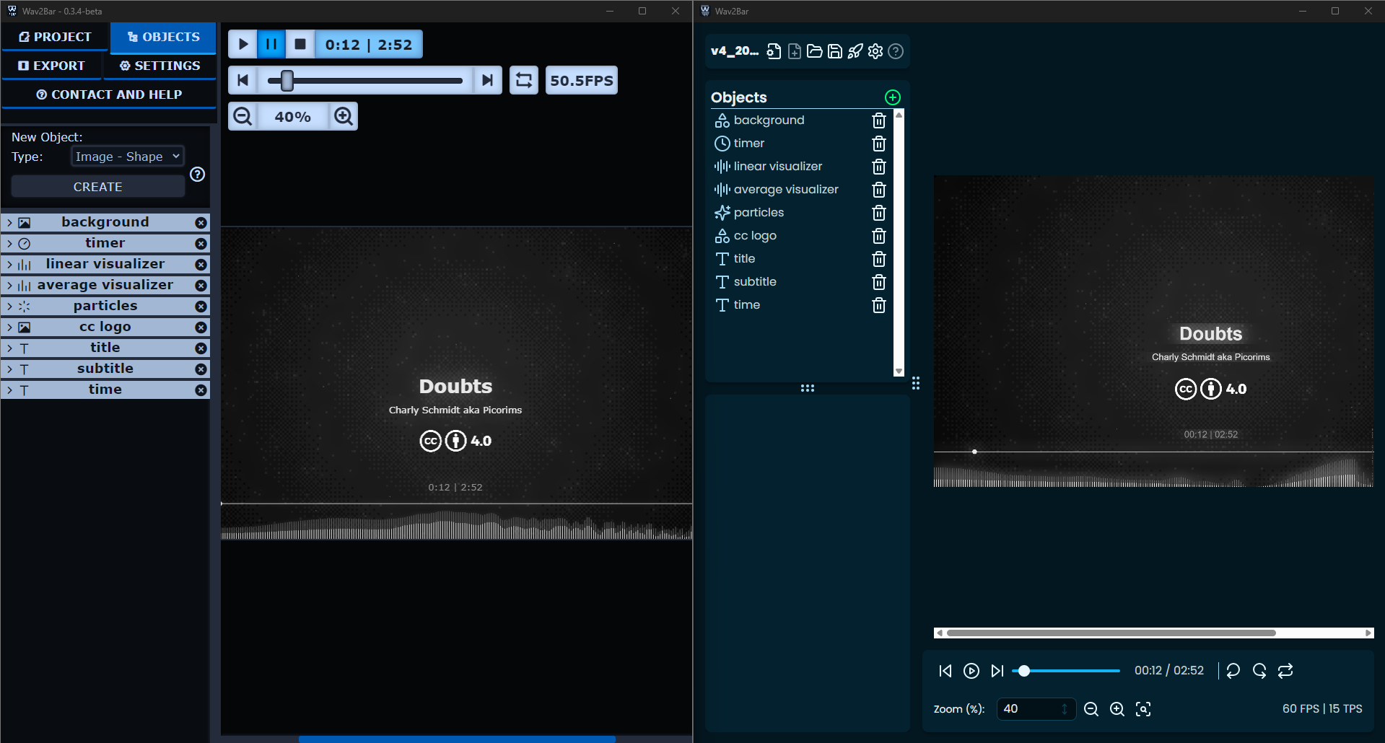Click the left audio position slider handle

(287, 81)
